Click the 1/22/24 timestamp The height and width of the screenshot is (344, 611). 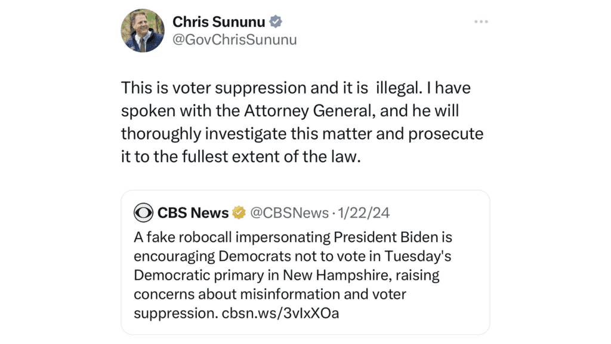(x=364, y=213)
